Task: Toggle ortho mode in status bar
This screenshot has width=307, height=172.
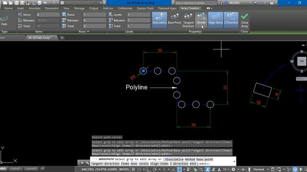Action: (149, 169)
